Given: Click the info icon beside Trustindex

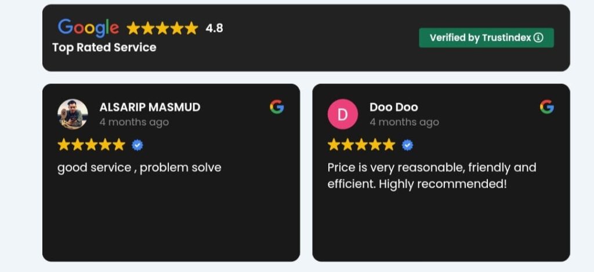Looking at the screenshot, I should [538, 38].
